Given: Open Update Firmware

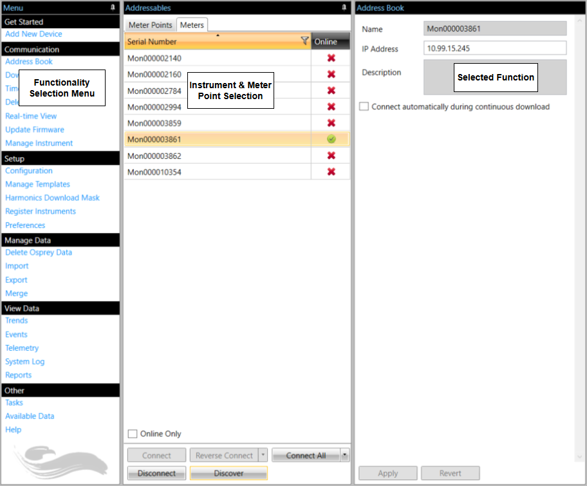Looking at the screenshot, I should coord(35,129).
